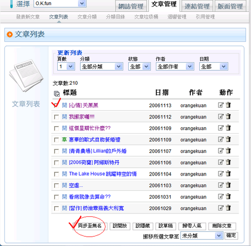Click edit icon for 我搬家囉!!!! row
The width and height of the screenshot is (251, 246).
(x=221, y=116)
